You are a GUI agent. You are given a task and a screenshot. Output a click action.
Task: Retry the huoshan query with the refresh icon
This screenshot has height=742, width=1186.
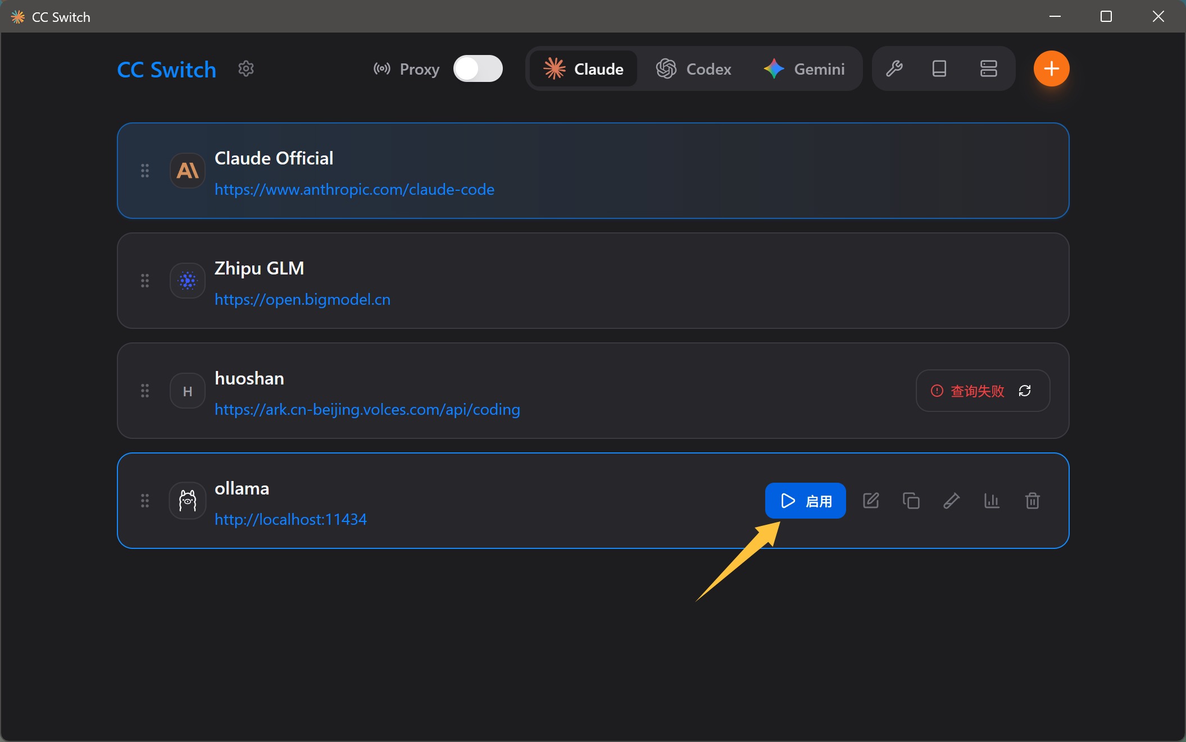pos(1025,391)
